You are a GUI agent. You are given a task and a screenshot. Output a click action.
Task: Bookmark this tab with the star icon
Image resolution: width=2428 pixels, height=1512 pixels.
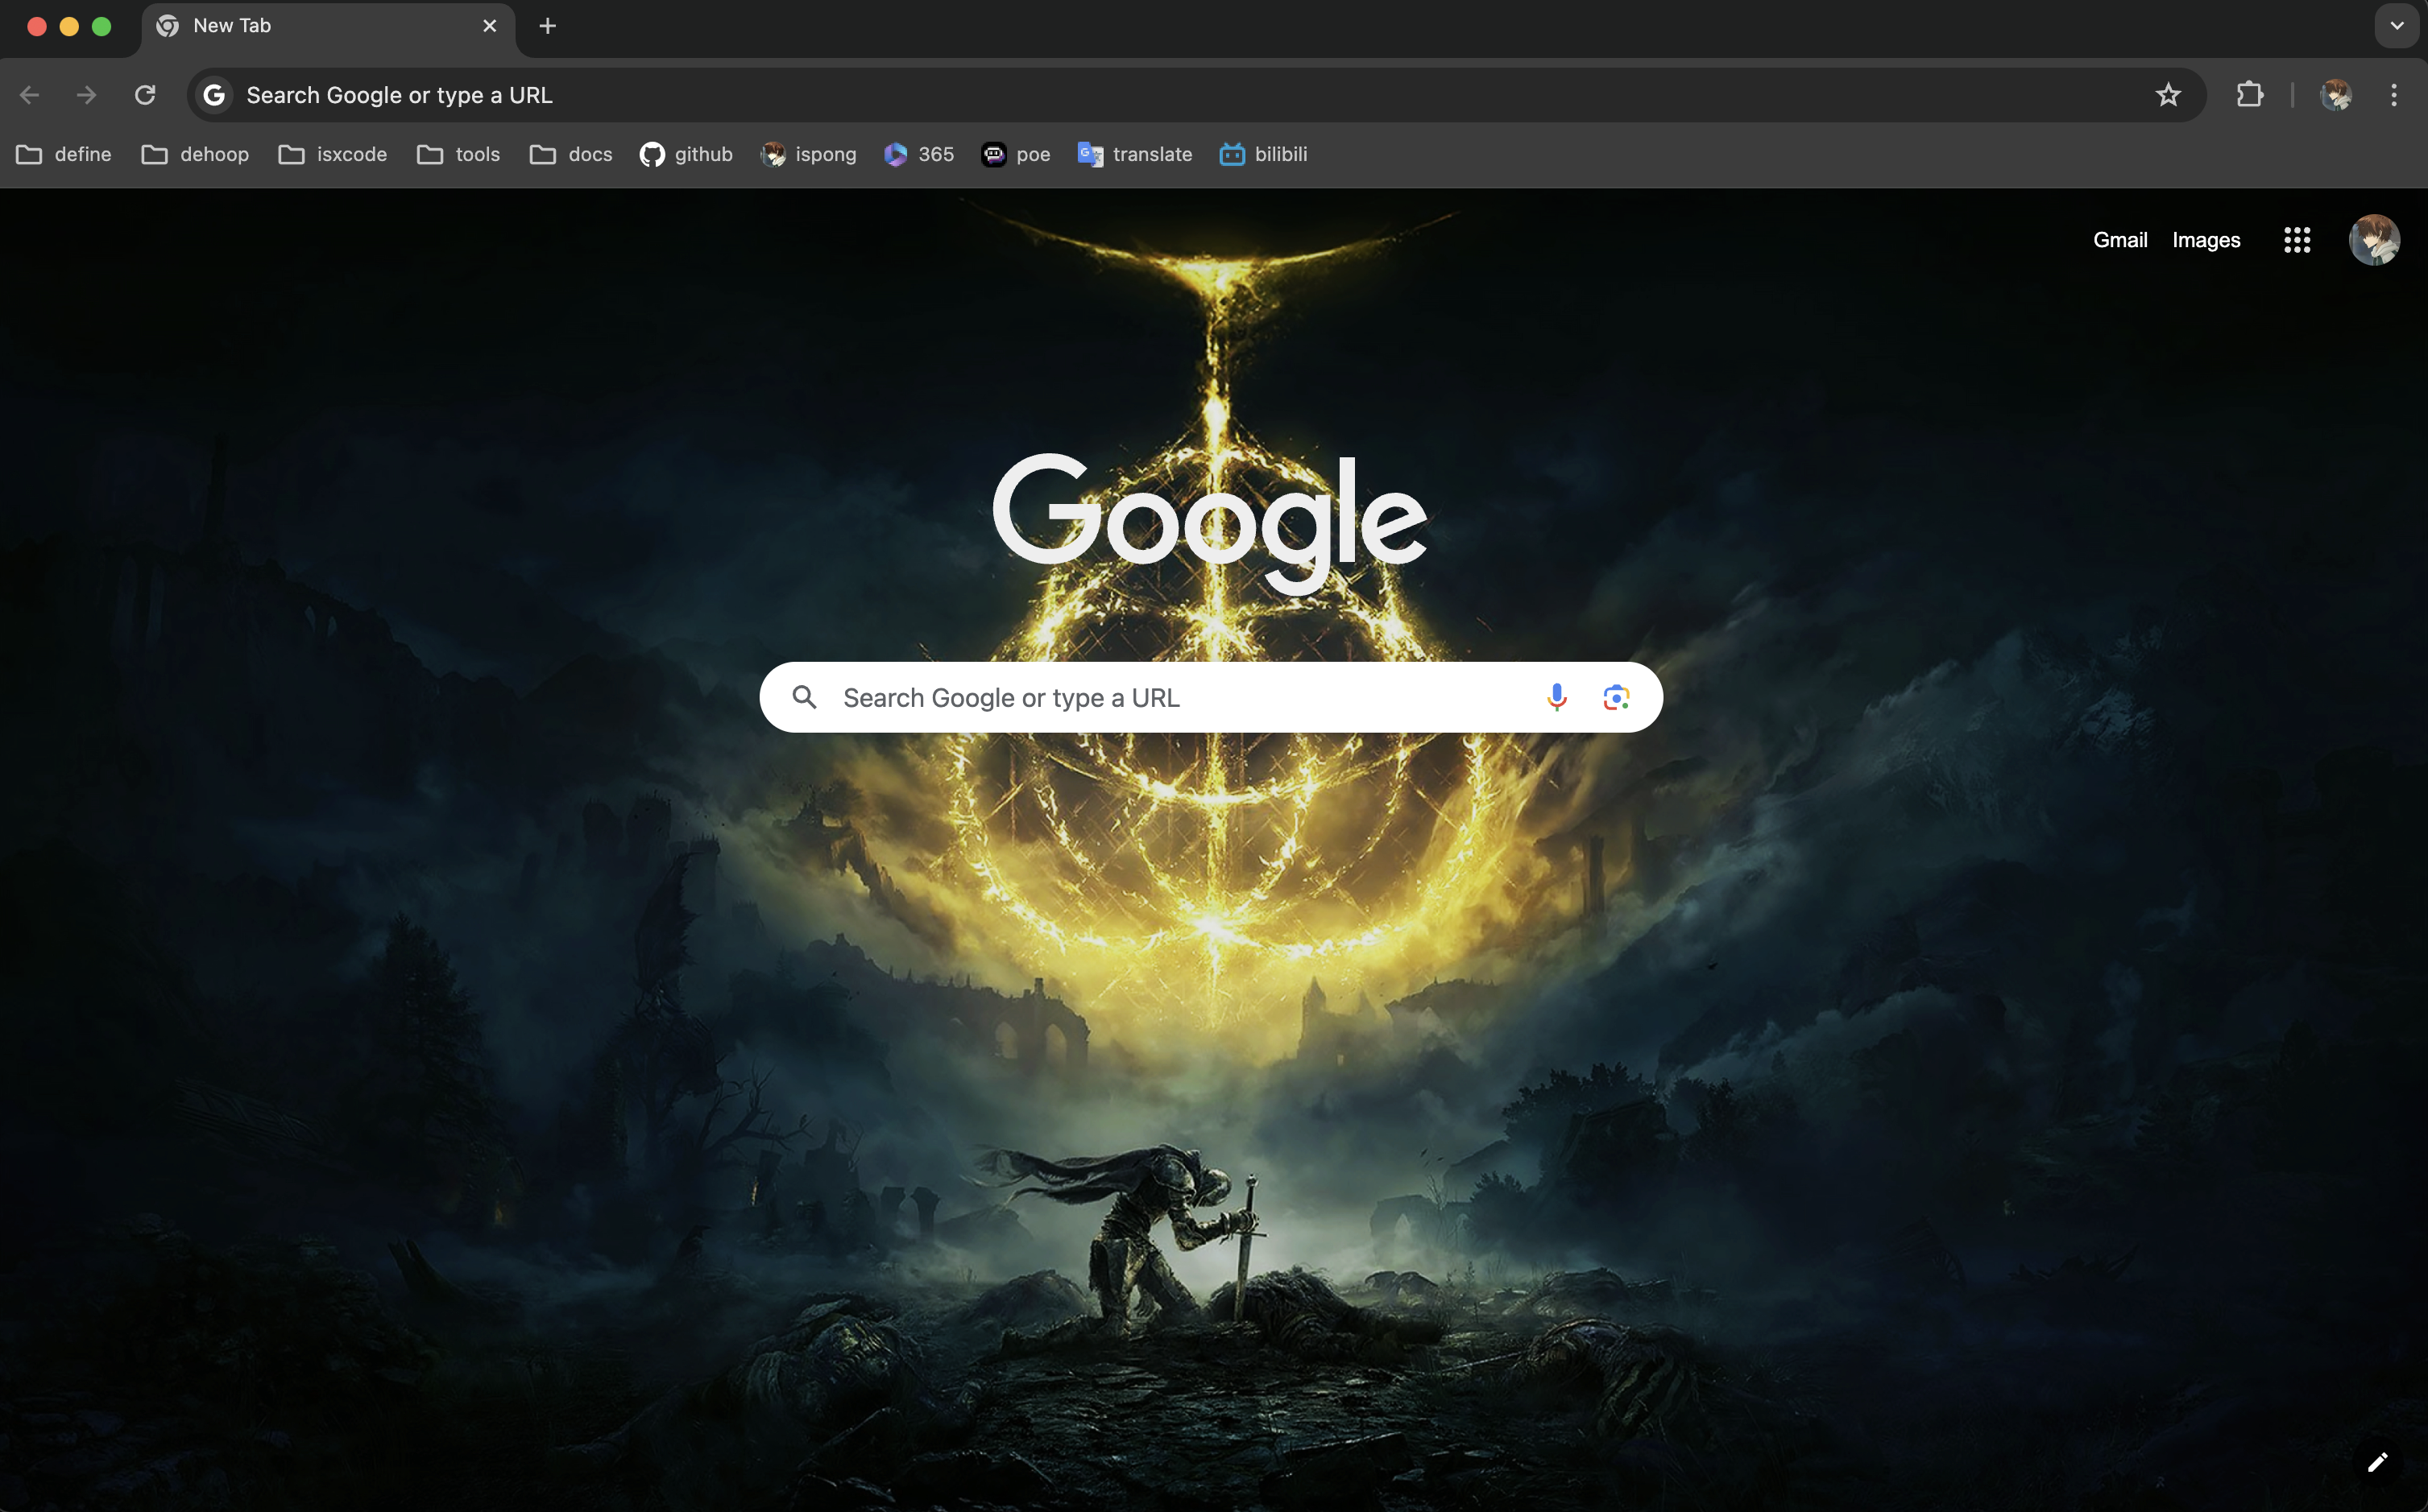2168,95
